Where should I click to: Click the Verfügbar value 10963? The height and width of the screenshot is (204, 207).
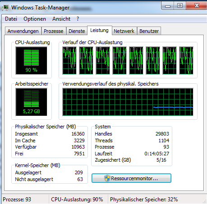pyautogui.click(x=78, y=147)
